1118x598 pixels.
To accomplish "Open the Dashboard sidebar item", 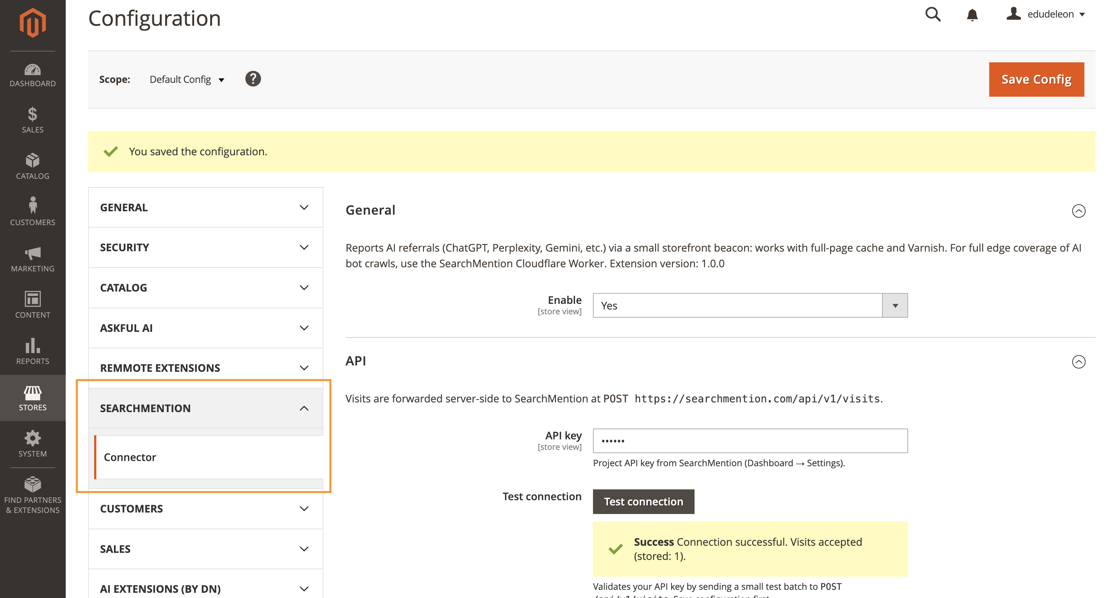I will (32, 75).
